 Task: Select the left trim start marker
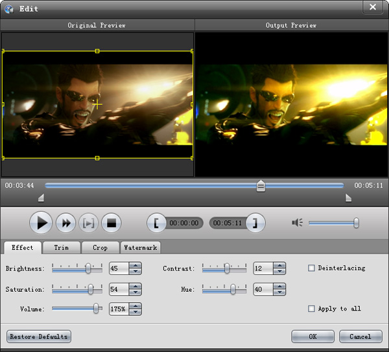[41, 198]
